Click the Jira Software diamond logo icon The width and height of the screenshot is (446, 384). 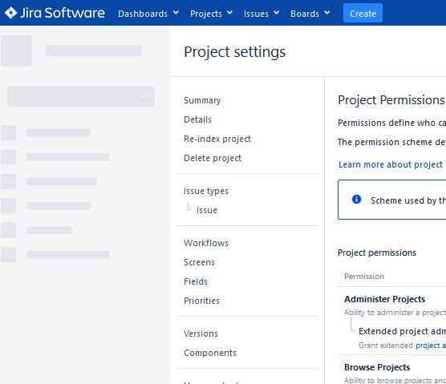(x=10, y=13)
